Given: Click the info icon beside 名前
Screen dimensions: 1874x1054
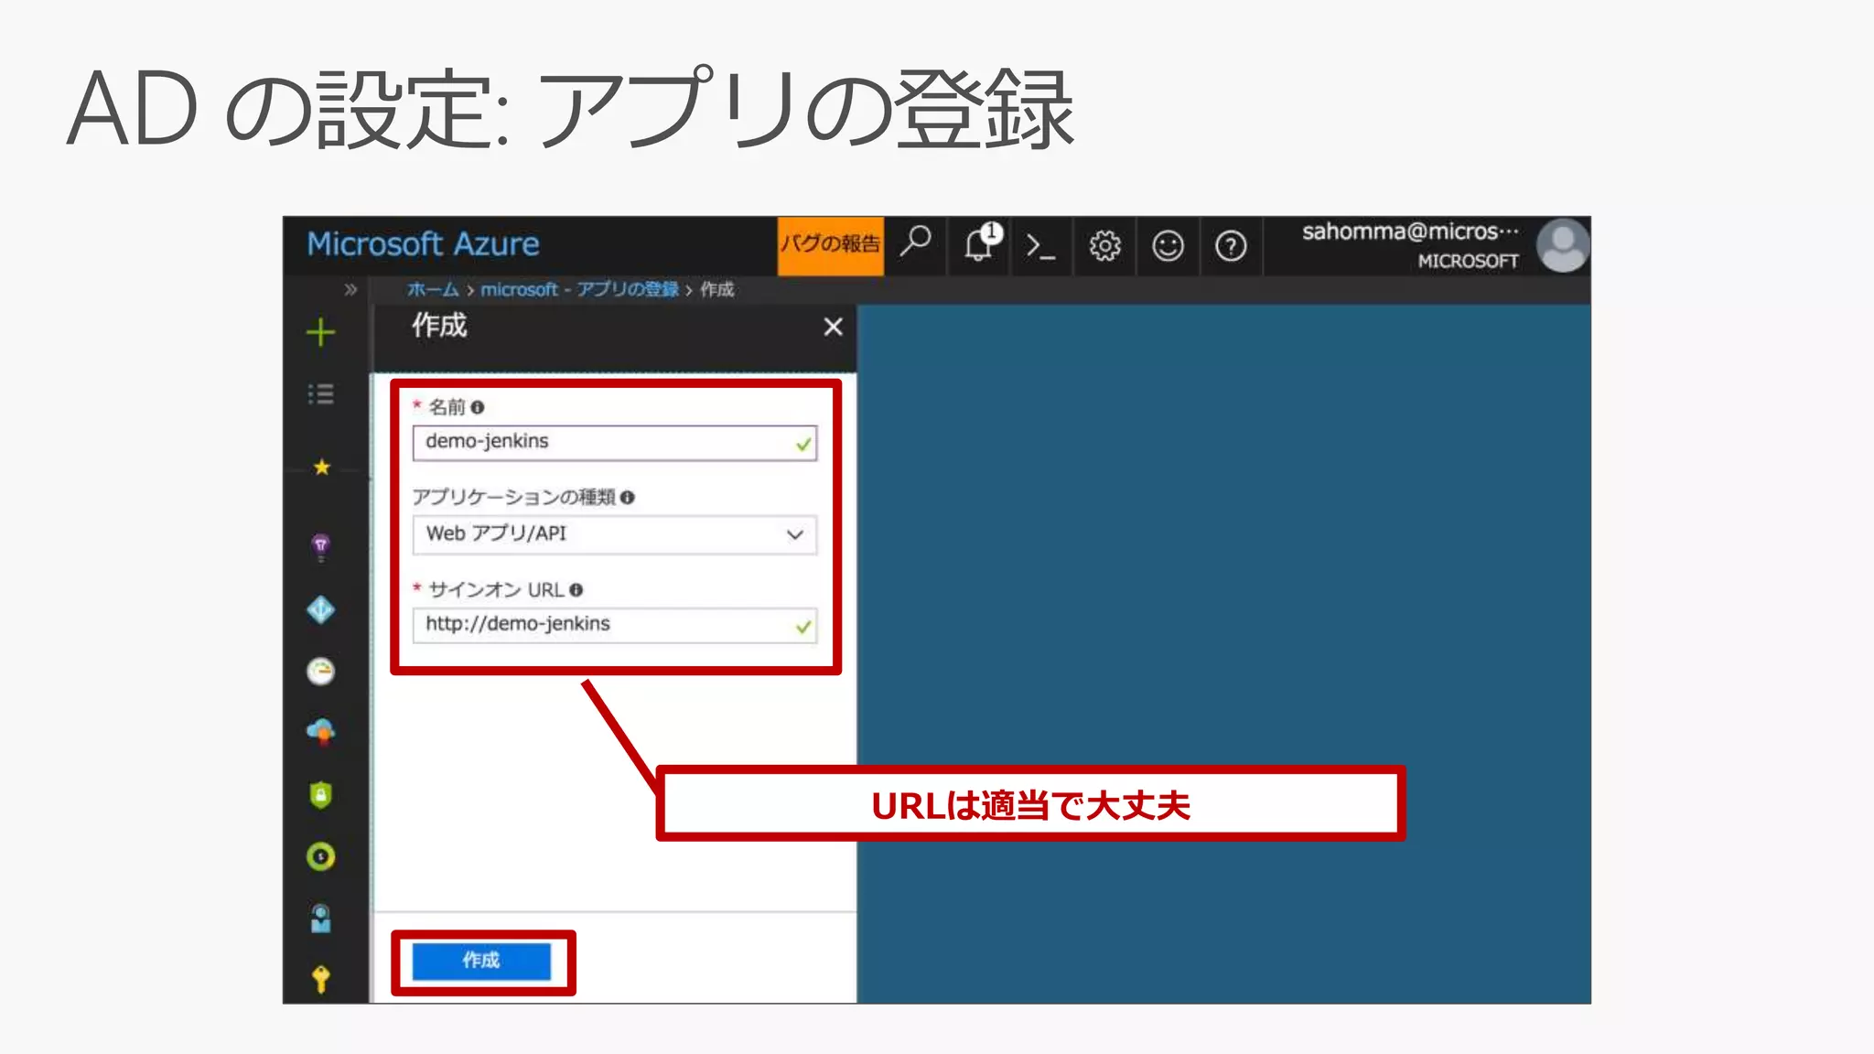Looking at the screenshot, I should coord(478,407).
